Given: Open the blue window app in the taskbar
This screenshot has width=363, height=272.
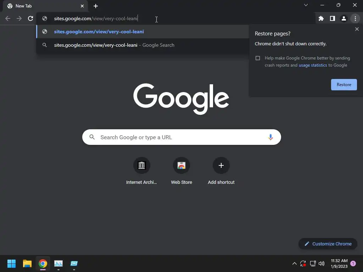Looking at the screenshot, I should pyautogui.click(x=74, y=263).
